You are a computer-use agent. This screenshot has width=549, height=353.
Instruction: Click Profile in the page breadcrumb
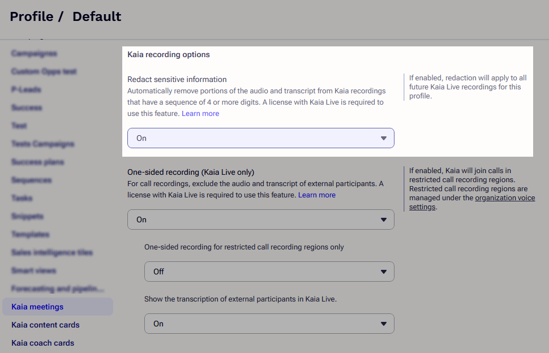pyautogui.click(x=31, y=16)
